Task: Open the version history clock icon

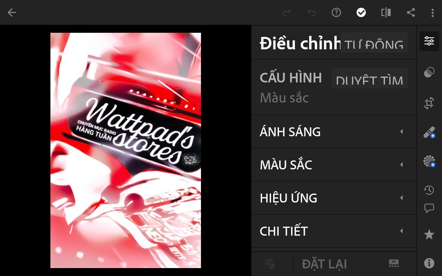Action: [429, 190]
